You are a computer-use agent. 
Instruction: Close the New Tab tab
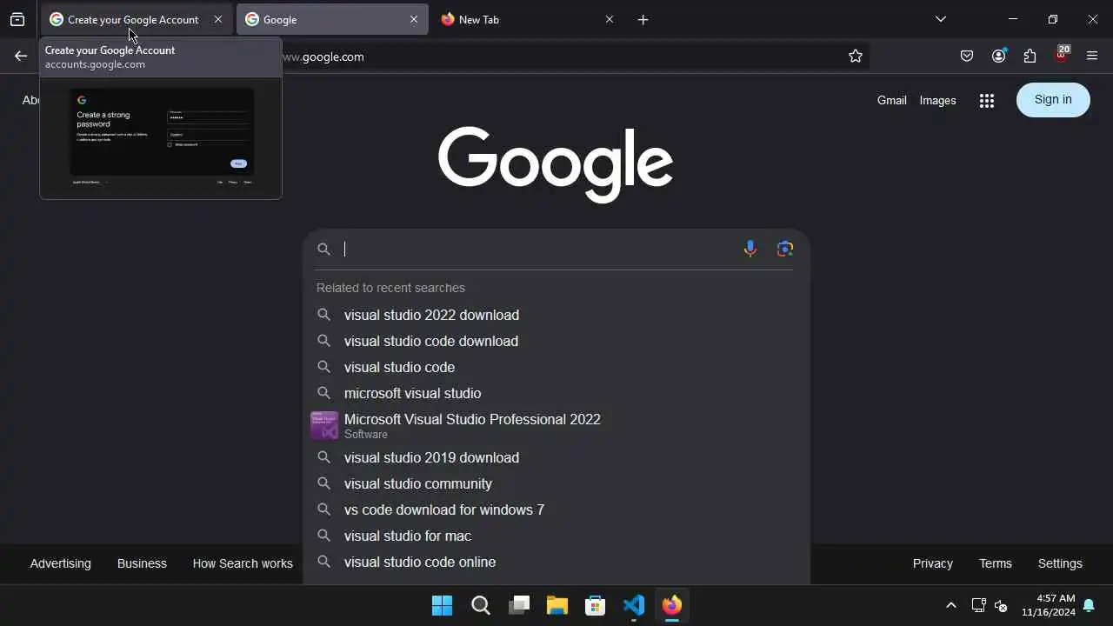click(610, 19)
